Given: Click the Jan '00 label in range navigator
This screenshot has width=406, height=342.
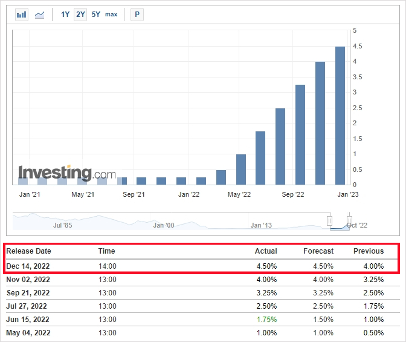Looking at the screenshot, I should pos(164,225).
